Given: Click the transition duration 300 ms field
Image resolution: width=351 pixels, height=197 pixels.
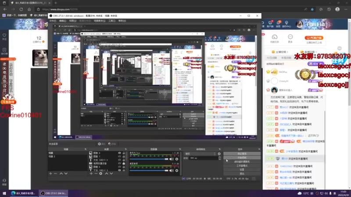Looking at the screenshot, I should [203, 158].
